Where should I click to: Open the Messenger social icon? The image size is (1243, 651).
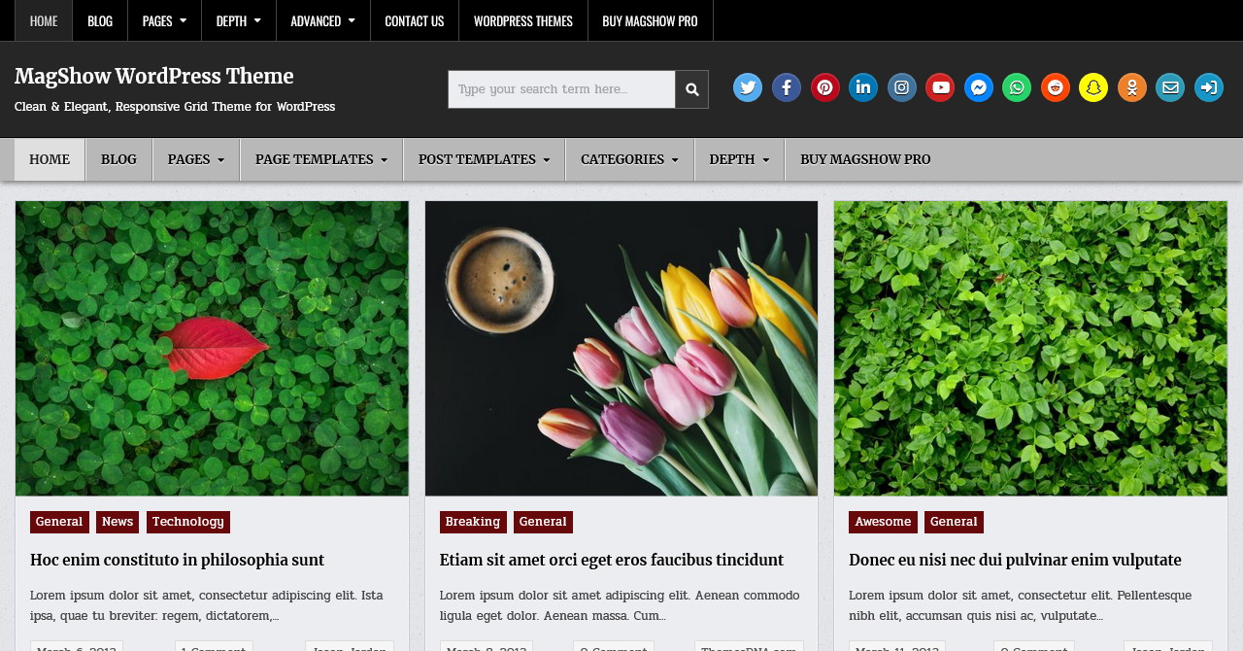979,87
